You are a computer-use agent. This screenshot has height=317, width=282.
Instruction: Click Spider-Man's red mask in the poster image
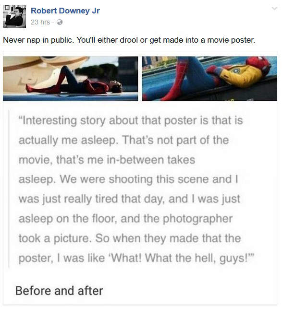pos(258,64)
